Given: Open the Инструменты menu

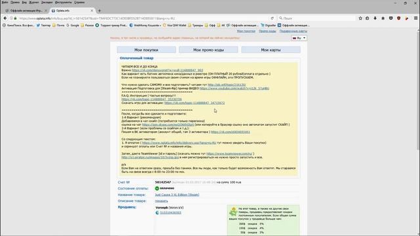Looking at the screenshot, I should [x=64, y=3].
